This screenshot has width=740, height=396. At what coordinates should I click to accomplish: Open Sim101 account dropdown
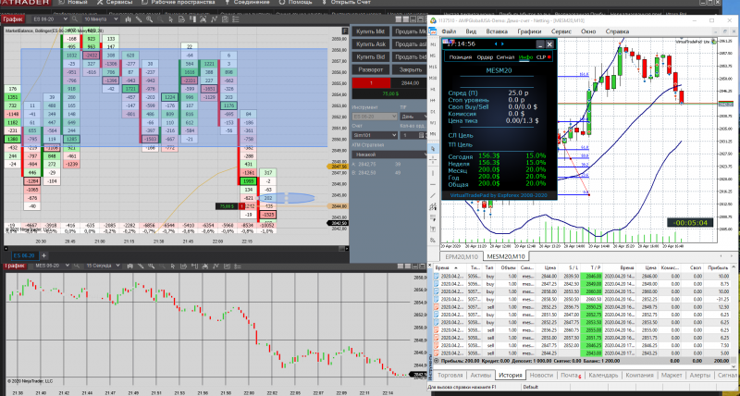point(375,135)
